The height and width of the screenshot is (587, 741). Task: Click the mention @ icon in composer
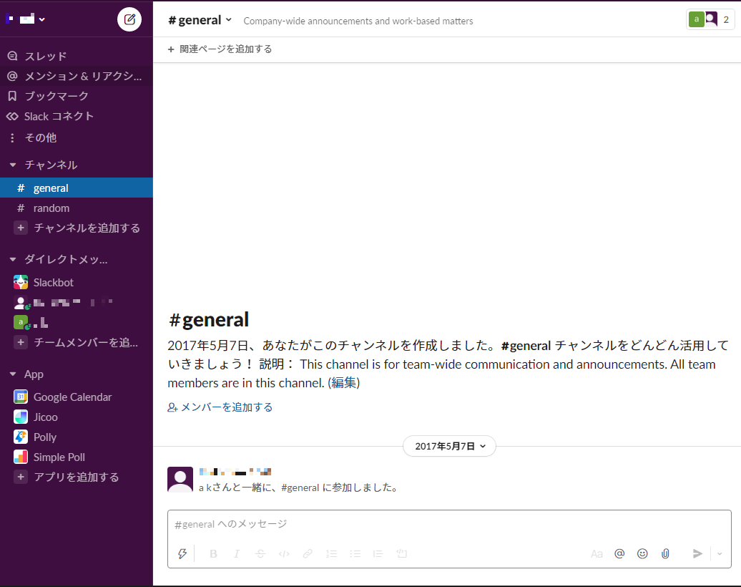619,553
